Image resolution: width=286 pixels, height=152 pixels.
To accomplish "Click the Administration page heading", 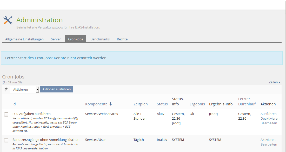I will [x=39, y=20].
